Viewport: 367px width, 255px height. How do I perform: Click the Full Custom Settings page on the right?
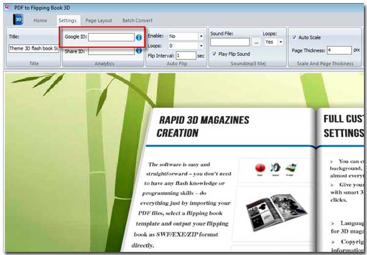pyautogui.click(x=340, y=180)
